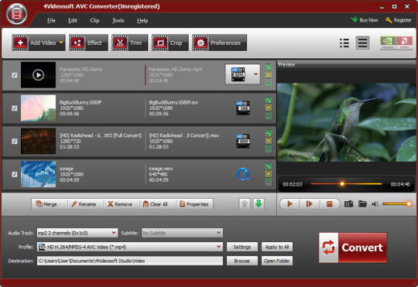Viewport: 418px width, 287px height.
Task: Switch to detailed list view icon
Action: (x=362, y=43)
